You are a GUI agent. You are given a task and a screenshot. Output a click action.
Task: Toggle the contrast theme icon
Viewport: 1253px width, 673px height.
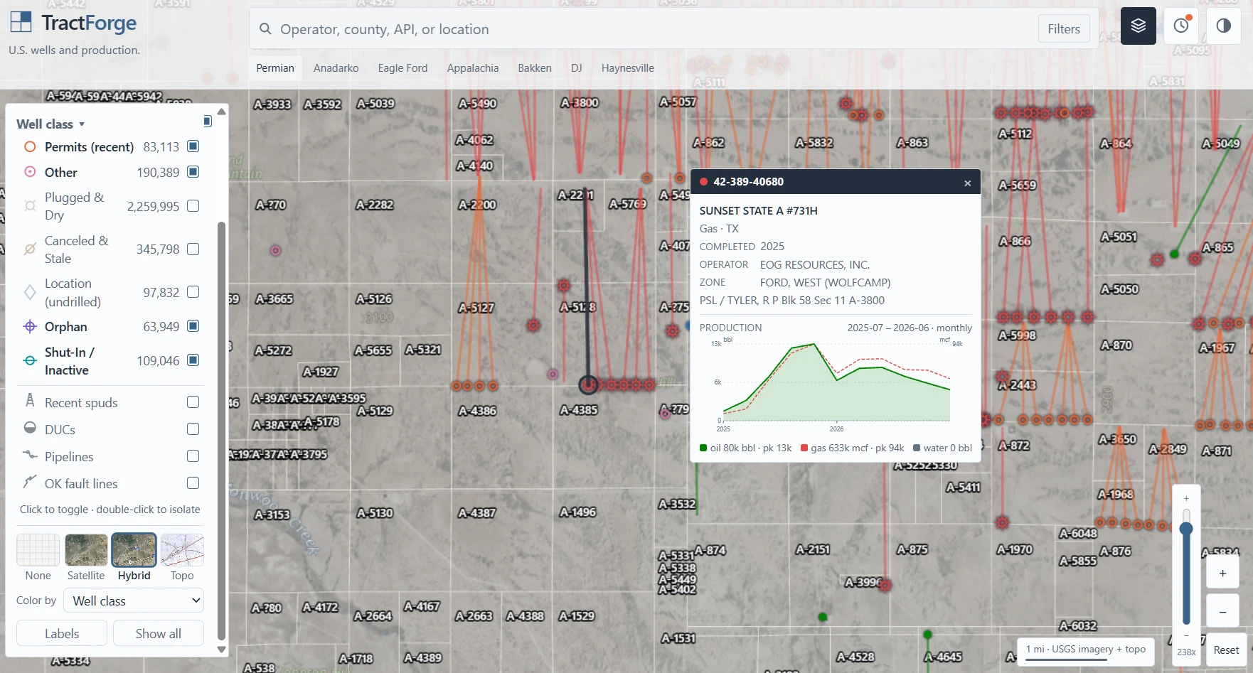click(1224, 26)
